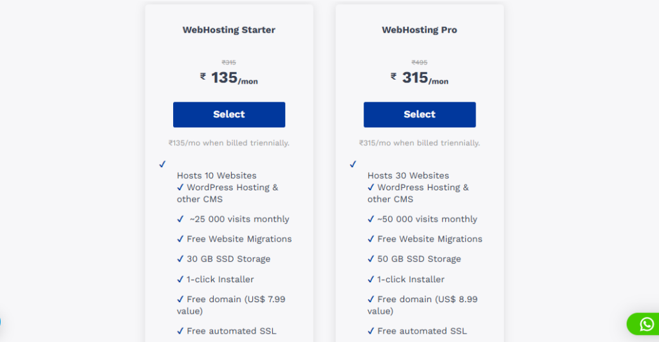The height and width of the screenshot is (342, 659).
Task: Click checkmark beside Free domain US$ 8.99
Action: pos(371,299)
